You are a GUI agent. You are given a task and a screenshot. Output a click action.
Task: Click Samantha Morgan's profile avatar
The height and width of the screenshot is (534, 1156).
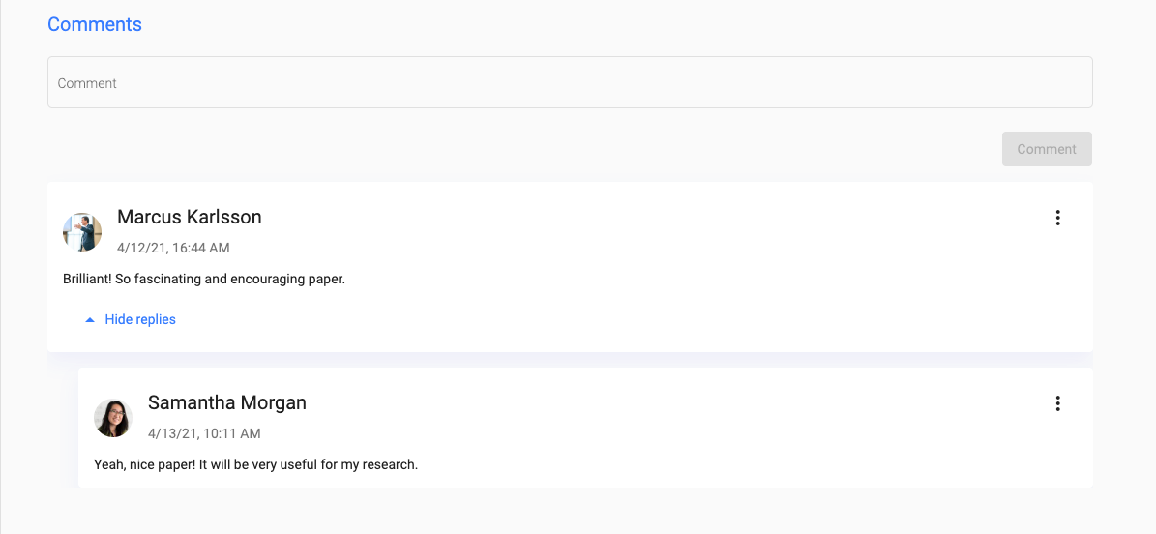pos(113,418)
